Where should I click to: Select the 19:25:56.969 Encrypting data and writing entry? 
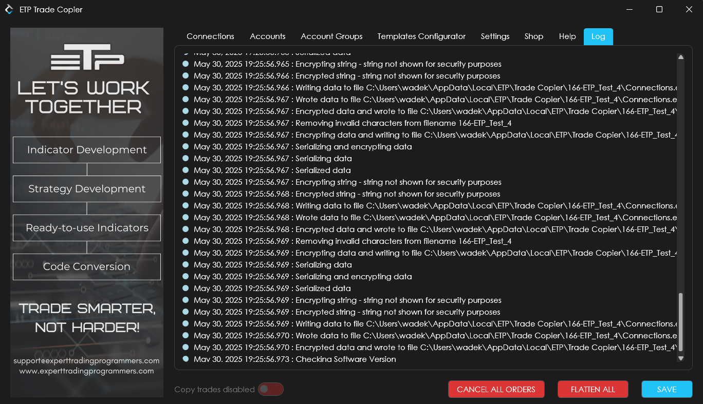[x=429, y=253]
